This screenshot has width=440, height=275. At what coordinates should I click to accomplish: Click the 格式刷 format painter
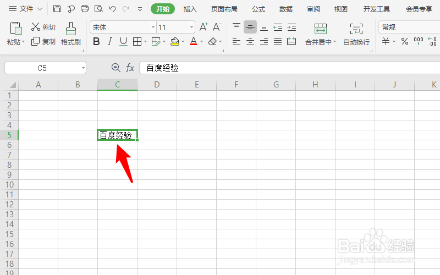pyautogui.click(x=71, y=34)
